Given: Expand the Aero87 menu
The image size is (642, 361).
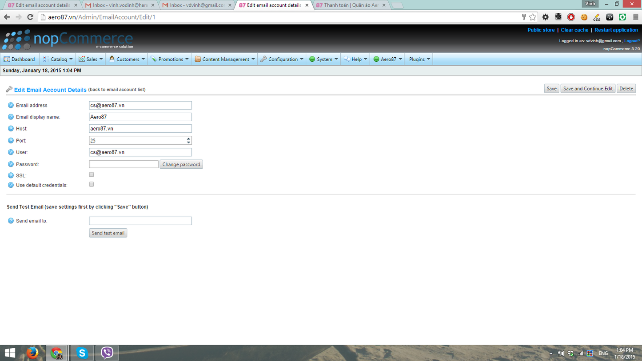Looking at the screenshot, I should coord(387,59).
